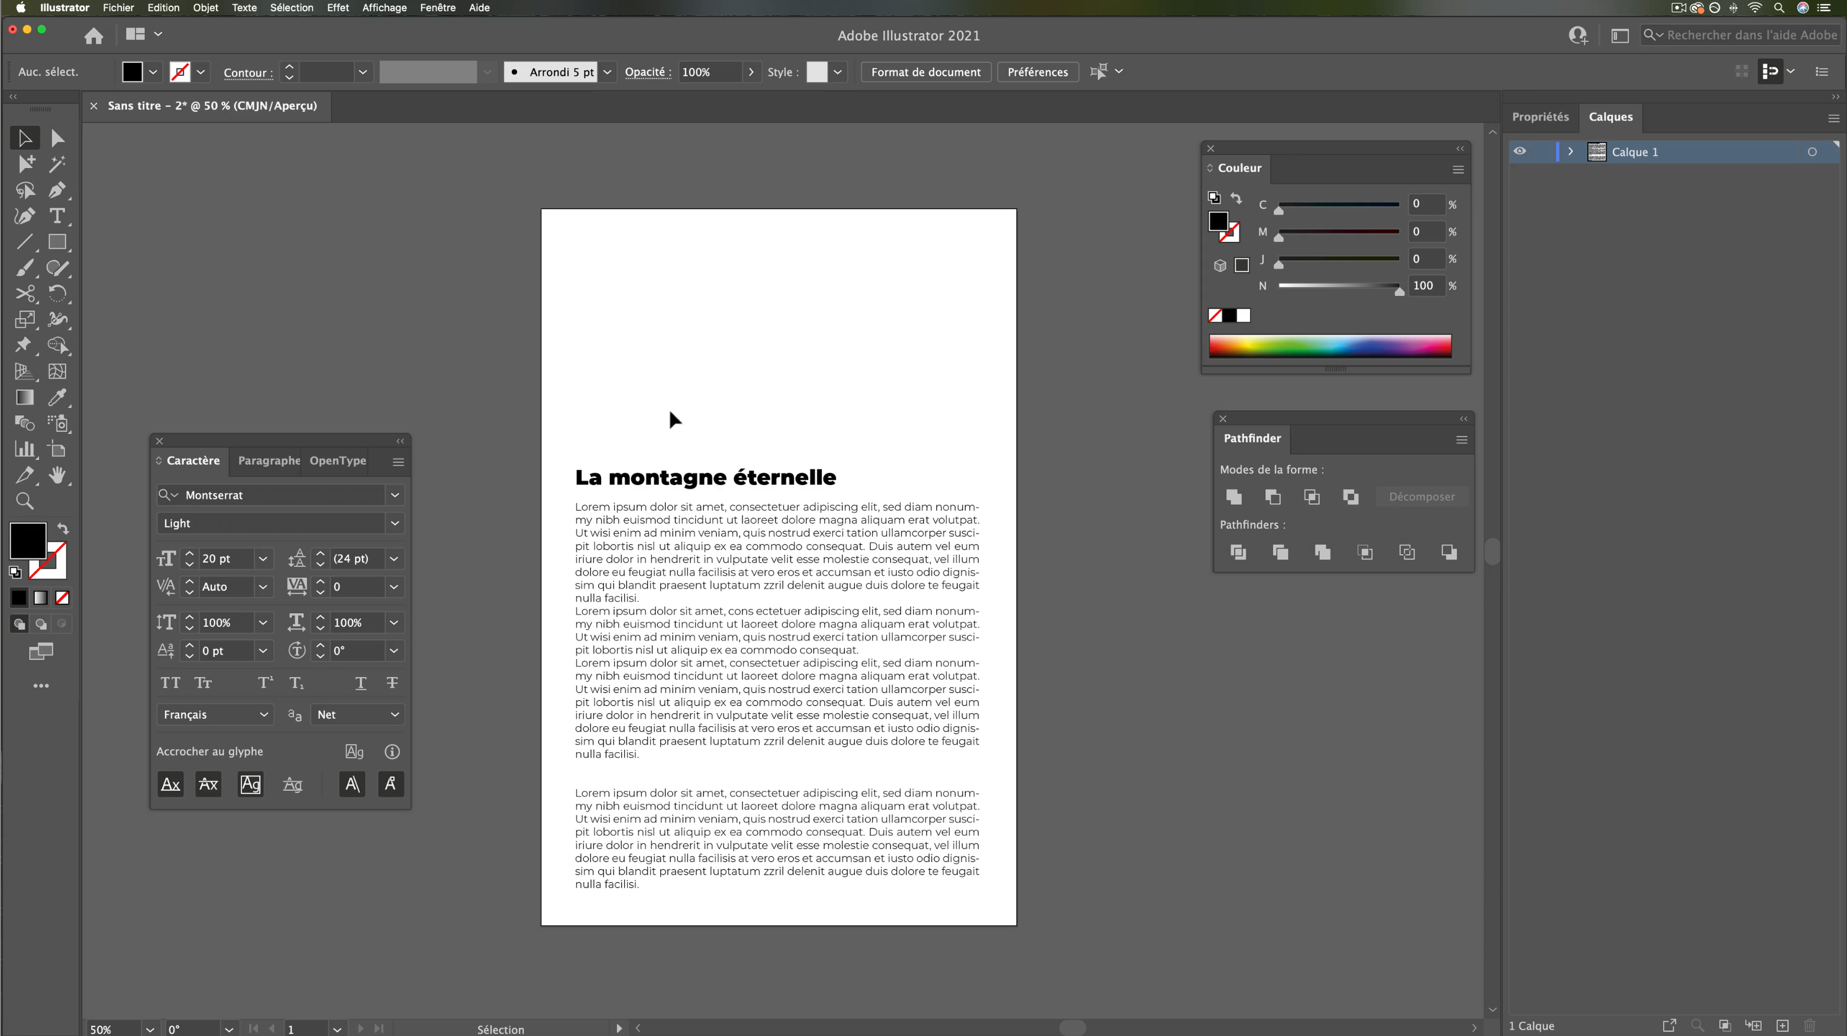Image resolution: width=1847 pixels, height=1036 pixels.
Task: Apply underline formatting to text
Action: pos(361,683)
